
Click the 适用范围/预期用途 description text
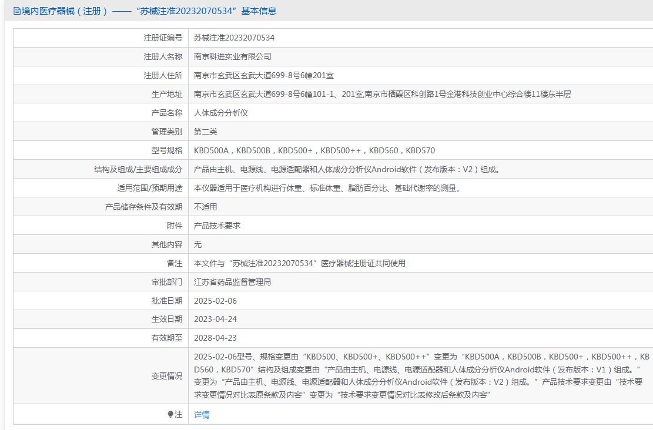coord(326,188)
